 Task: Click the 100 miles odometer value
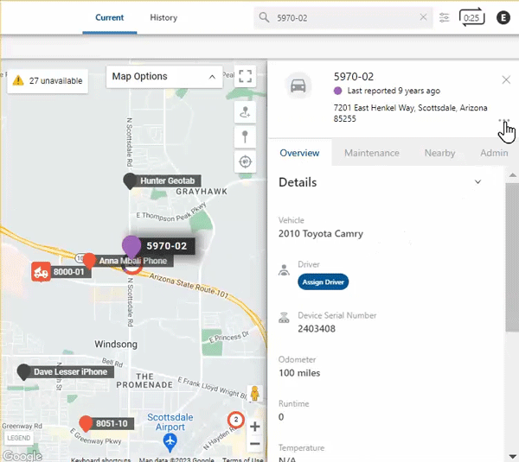[299, 373]
